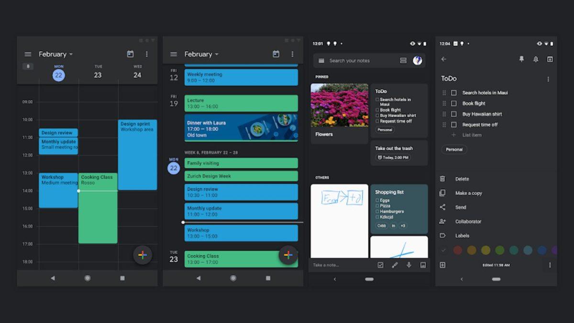
Task: Record a voice note with the microphone icon
Action: click(409, 265)
